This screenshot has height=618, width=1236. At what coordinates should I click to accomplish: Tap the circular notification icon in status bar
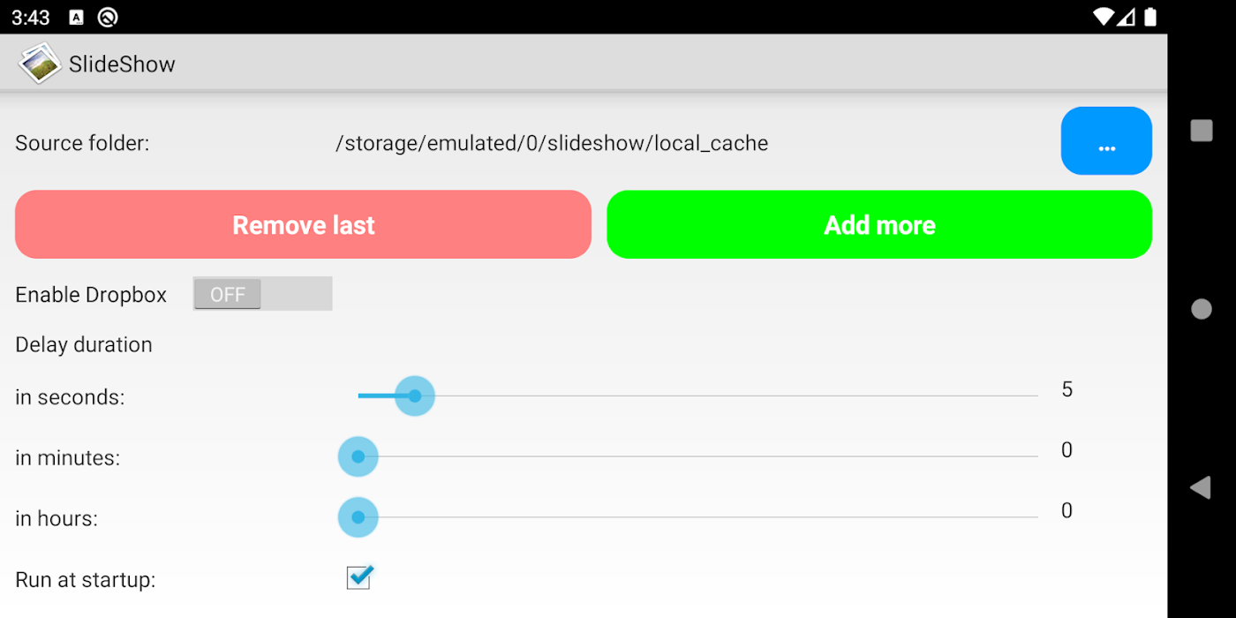(x=108, y=18)
